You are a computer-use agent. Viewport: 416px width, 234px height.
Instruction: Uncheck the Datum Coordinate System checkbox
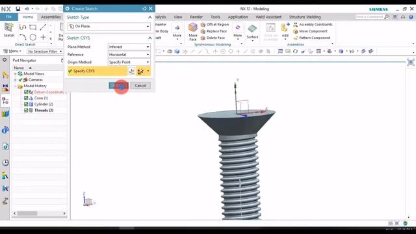[x=26, y=92]
